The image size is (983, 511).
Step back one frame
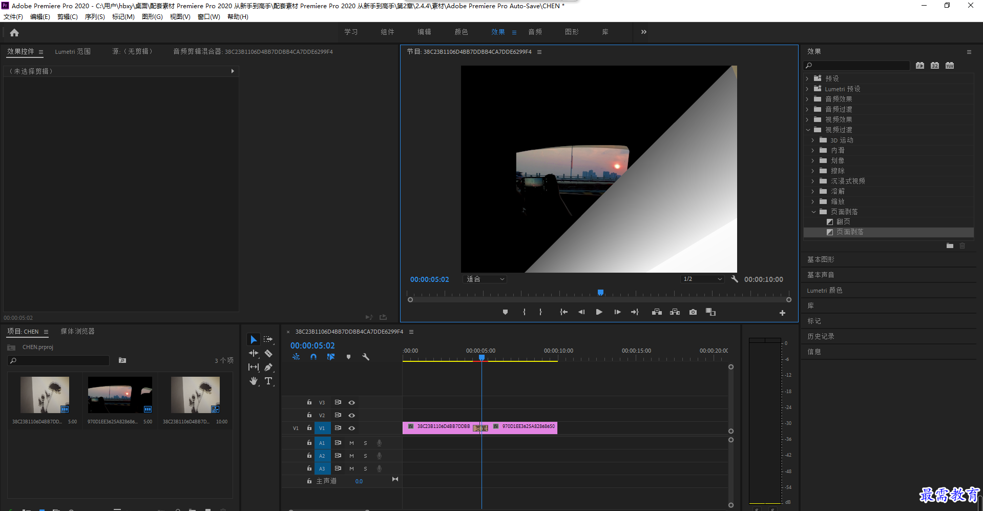pos(581,312)
